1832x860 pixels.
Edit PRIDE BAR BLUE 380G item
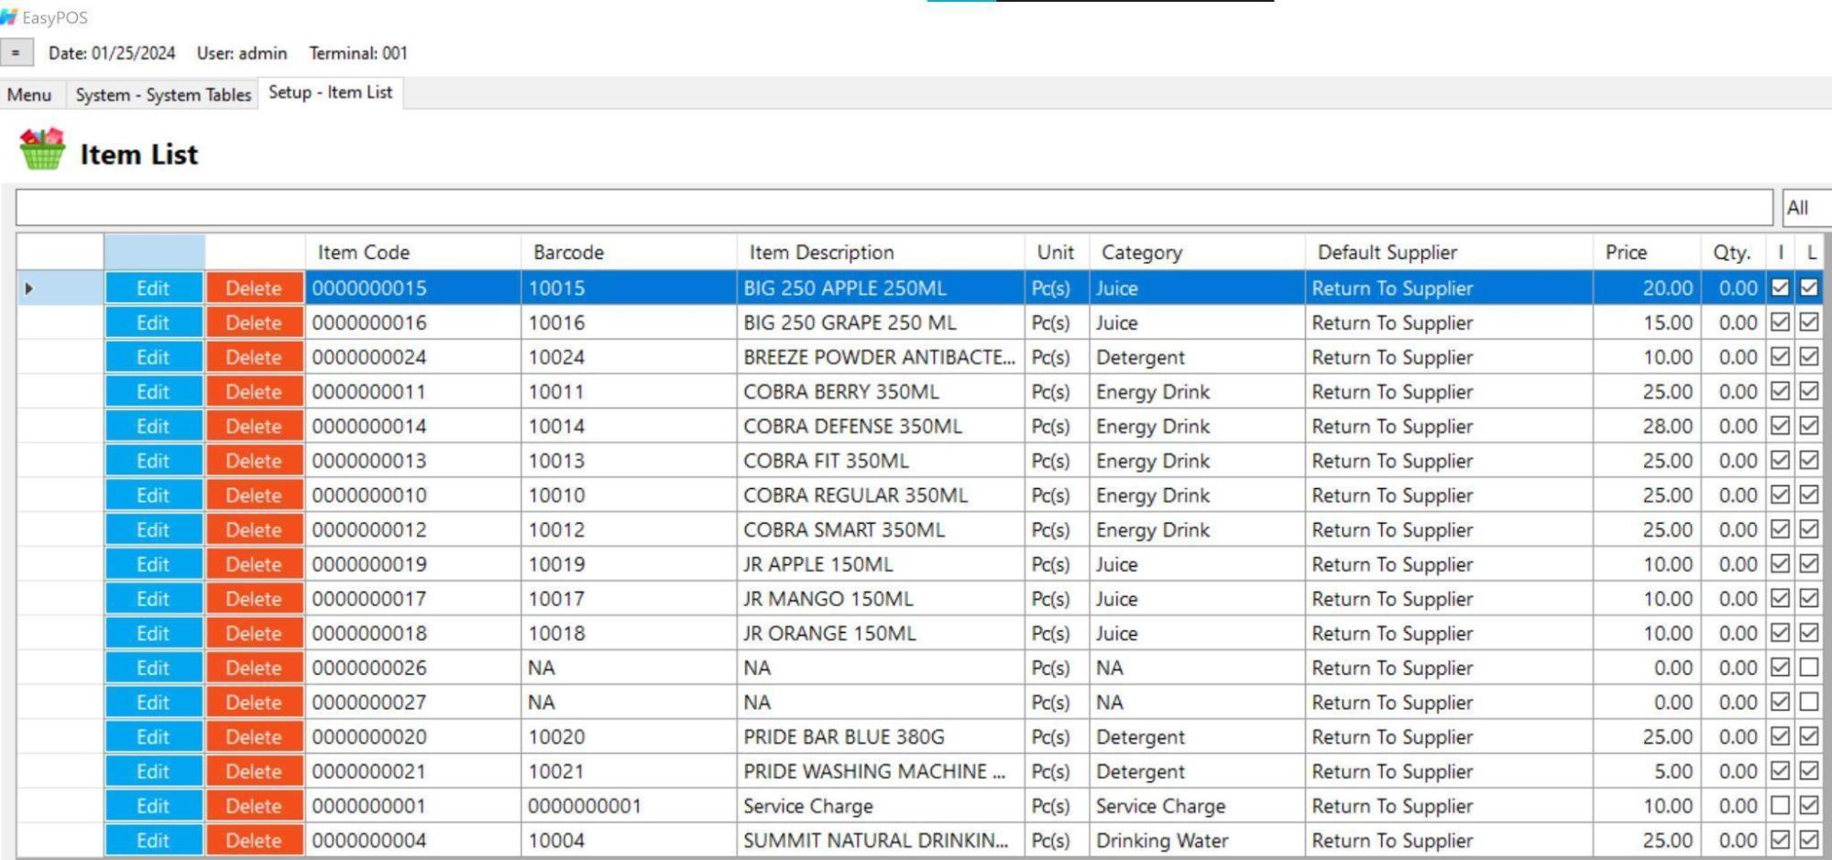153,736
